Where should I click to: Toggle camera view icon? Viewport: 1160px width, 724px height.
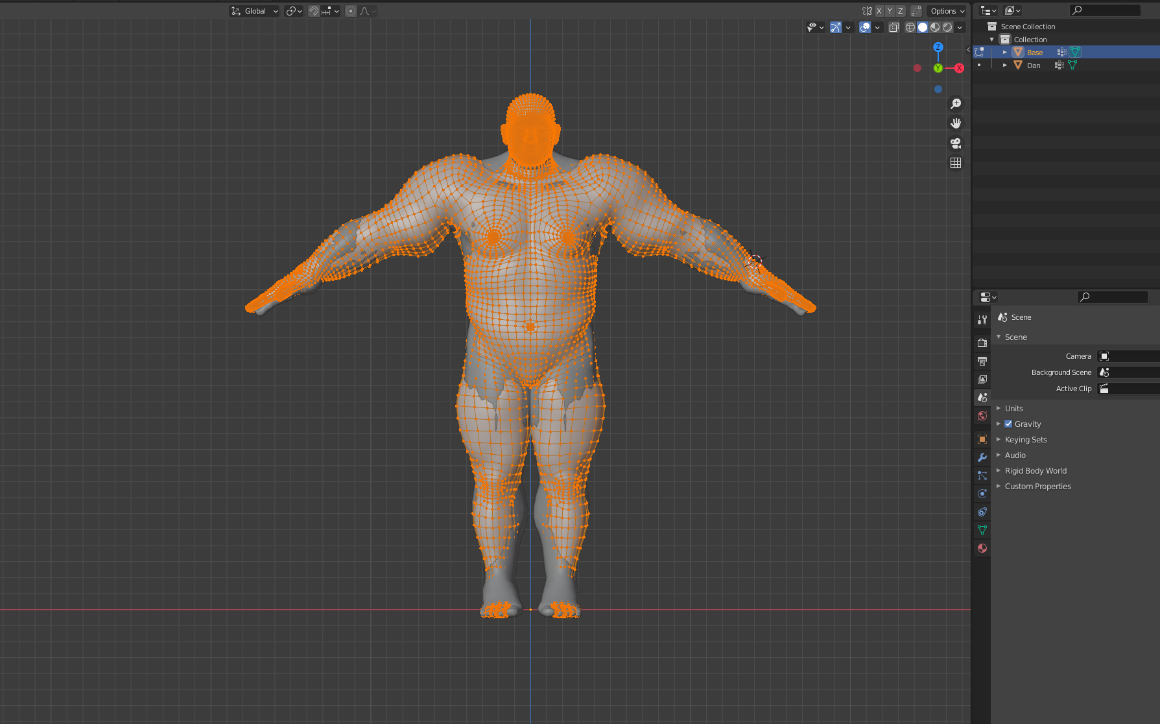tap(956, 143)
